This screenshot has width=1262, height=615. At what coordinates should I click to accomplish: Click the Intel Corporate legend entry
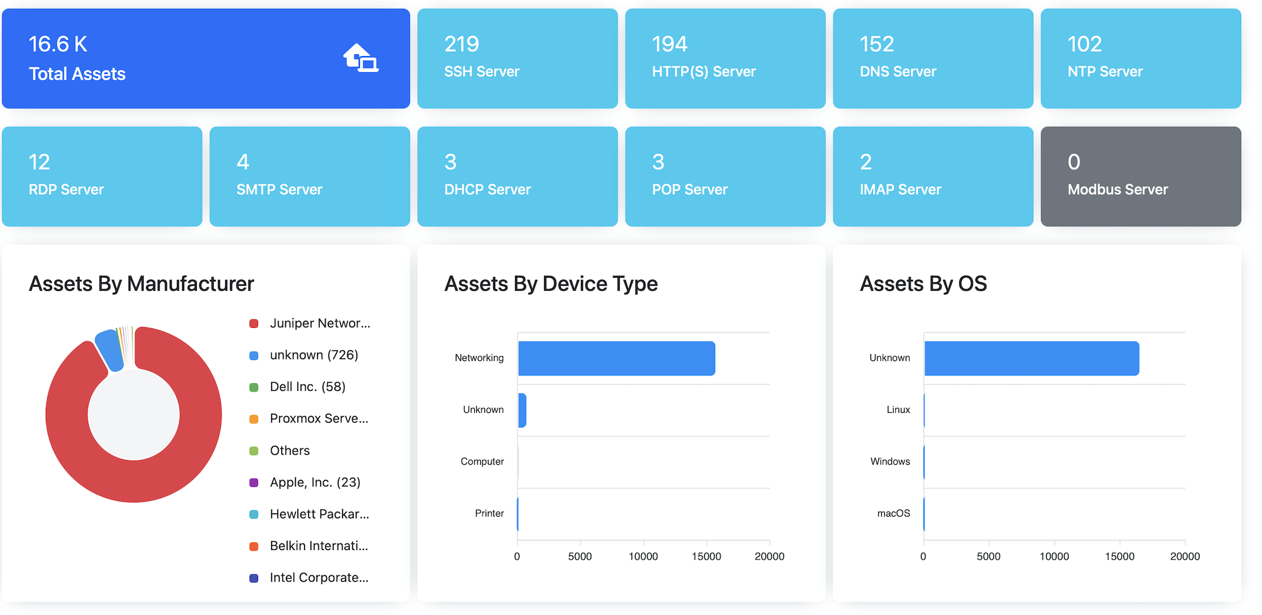coord(318,578)
